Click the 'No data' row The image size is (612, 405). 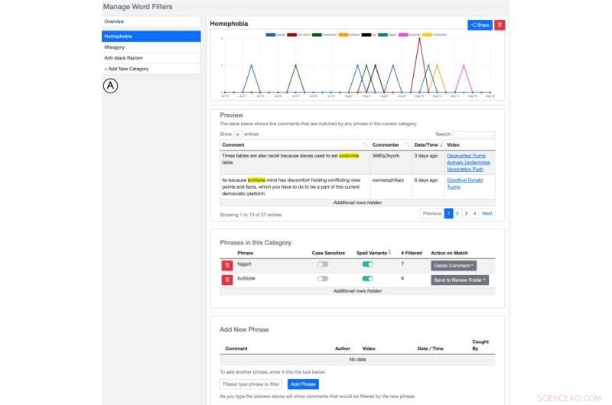357,360
